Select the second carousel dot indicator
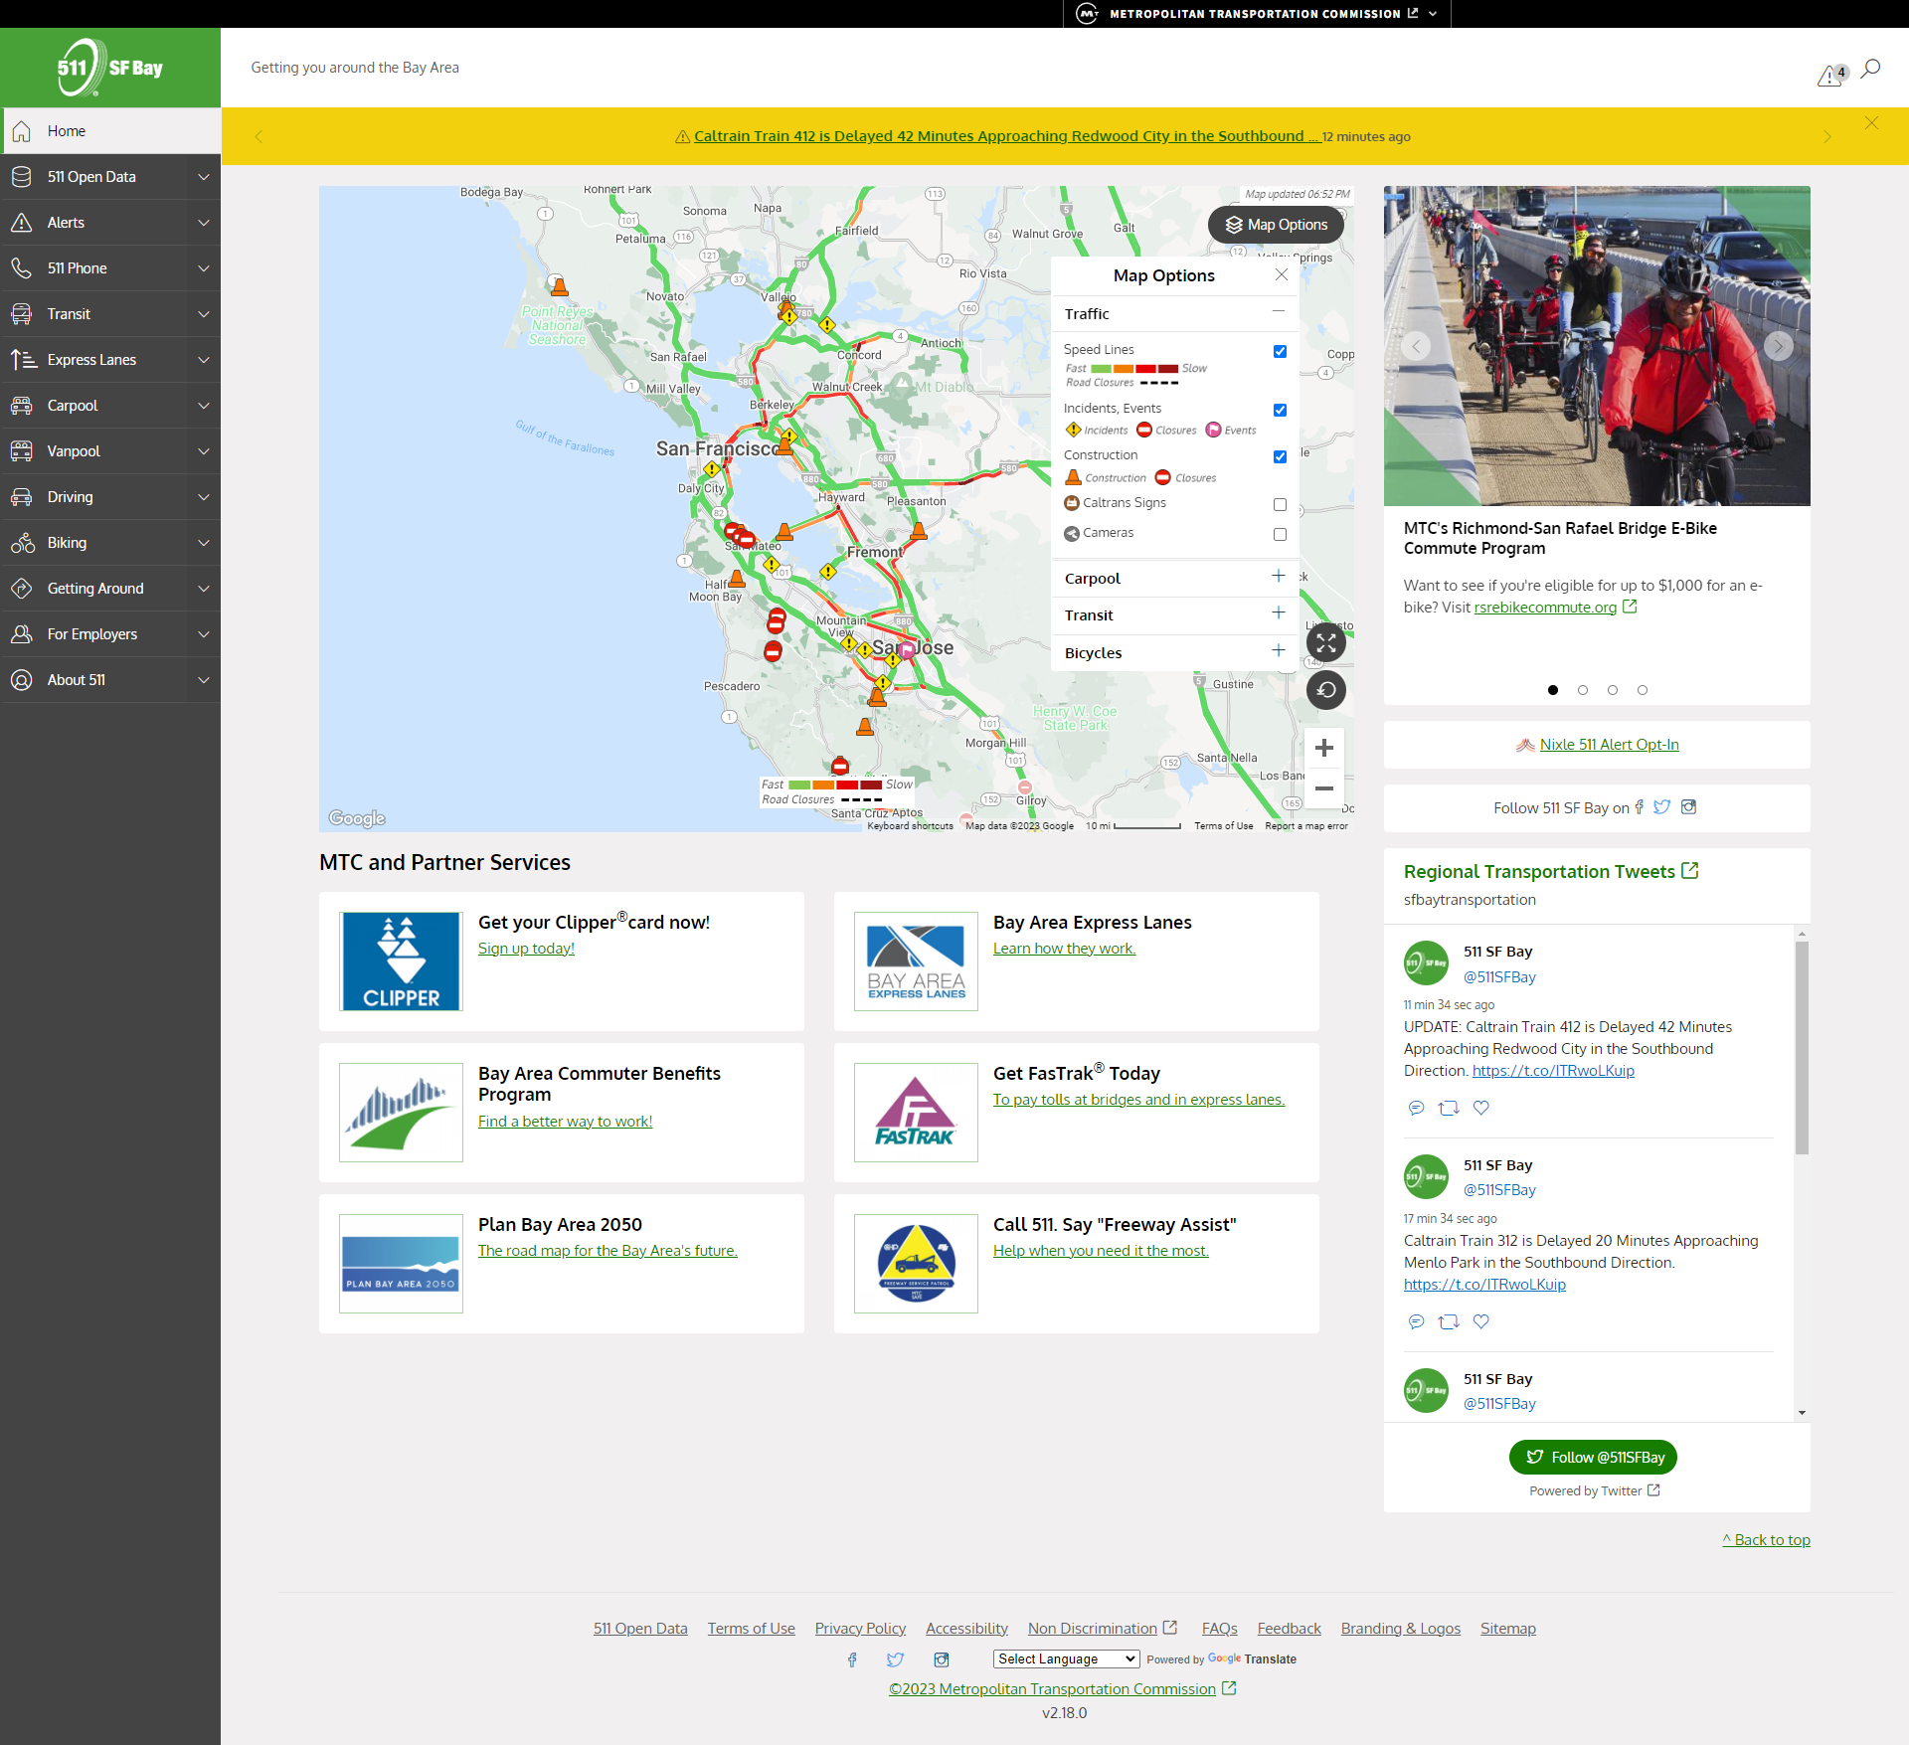 tap(1583, 690)
